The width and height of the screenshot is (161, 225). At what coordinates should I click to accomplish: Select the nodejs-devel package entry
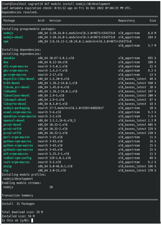(13, 37)
